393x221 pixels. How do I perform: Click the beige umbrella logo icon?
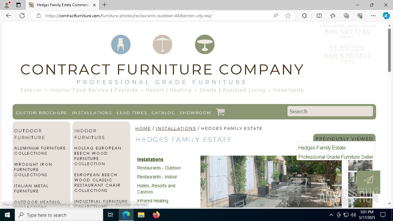click(x=162, y=45)
